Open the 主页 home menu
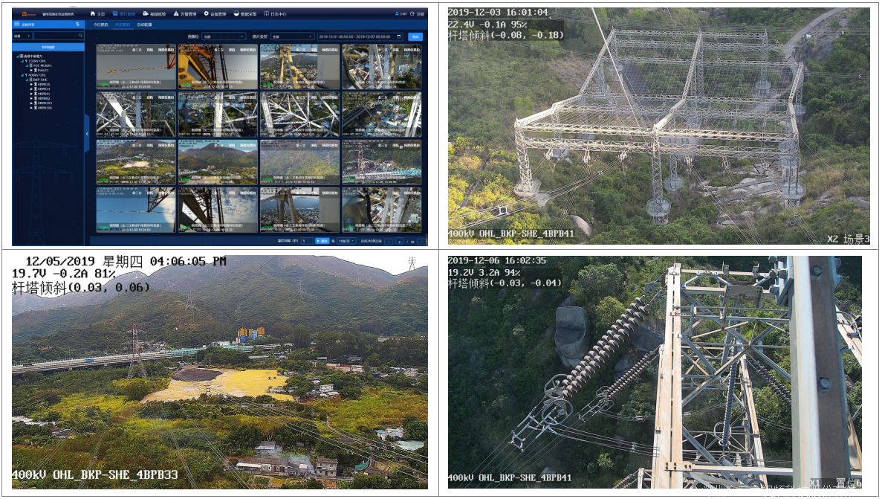The height and width of the screenshot is (499, 882). click(97, 14)
